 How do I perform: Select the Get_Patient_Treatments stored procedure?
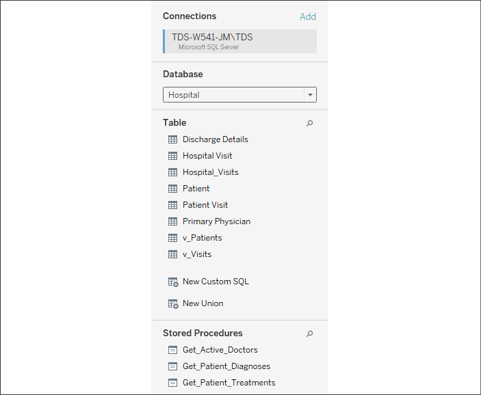coord(229,383)
